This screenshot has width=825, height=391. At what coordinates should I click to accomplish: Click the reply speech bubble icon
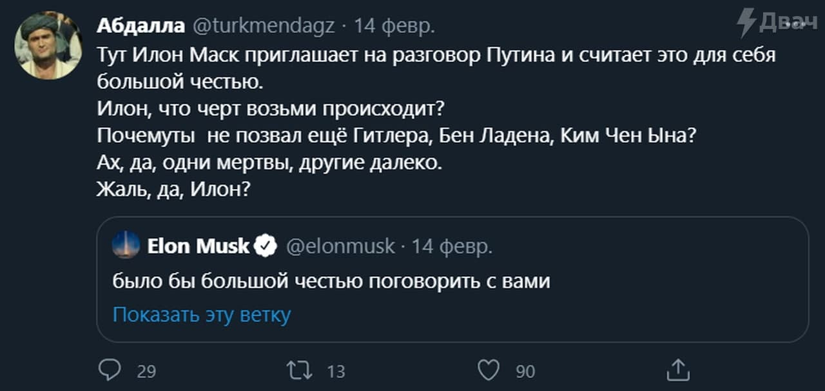(110, 370)
